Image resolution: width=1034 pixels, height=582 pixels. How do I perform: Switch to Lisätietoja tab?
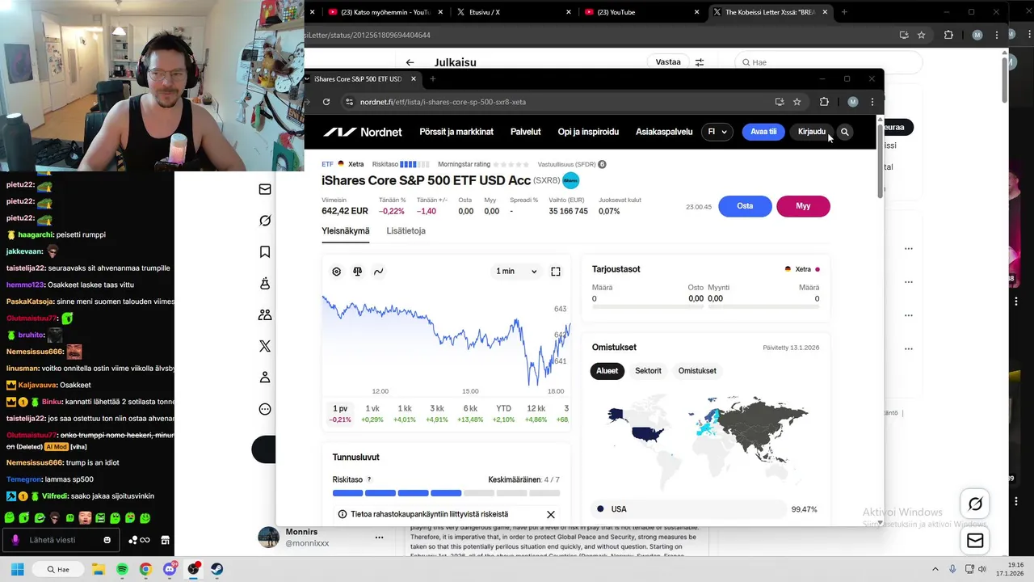tap(406, 231)
